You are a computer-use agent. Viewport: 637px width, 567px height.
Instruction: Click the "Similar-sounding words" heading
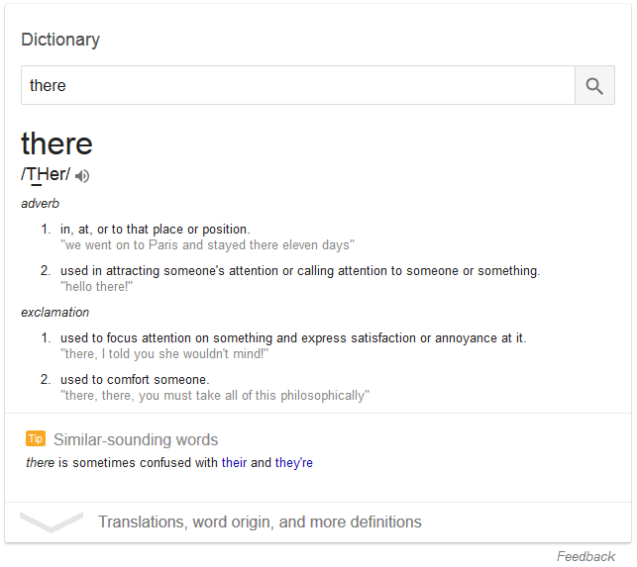click(x=136, y=439)
